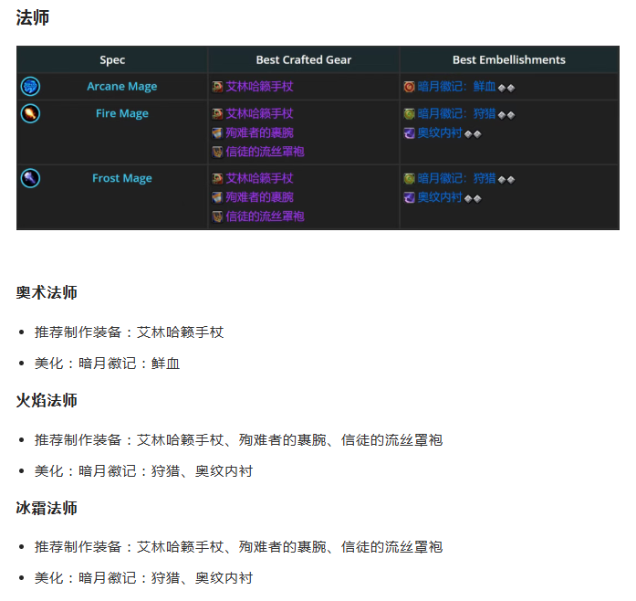This screenshot has height=601, width=636.
Task: Click the Best Crafted Gear column header
Action: [x=304, y=60]
